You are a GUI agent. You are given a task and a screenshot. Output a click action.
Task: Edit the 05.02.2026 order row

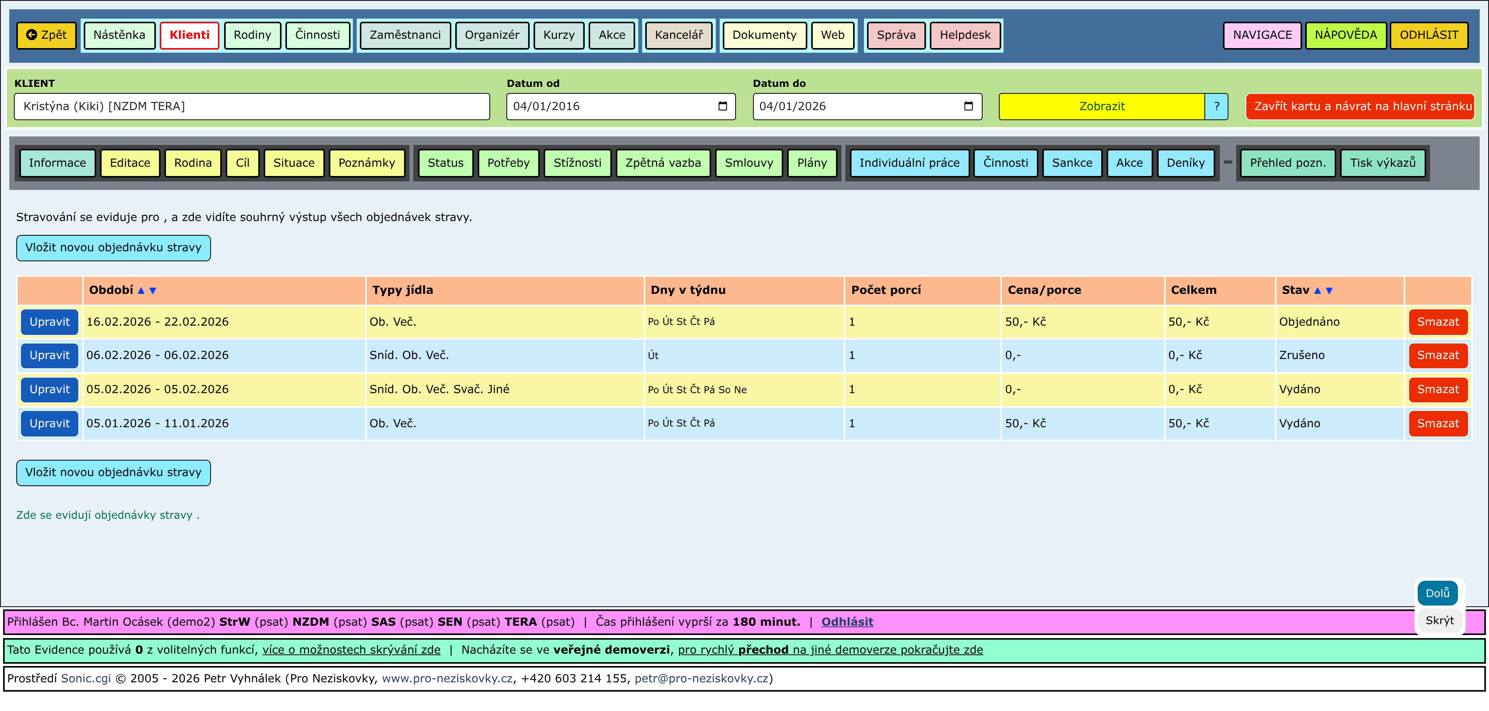[50, 390]
